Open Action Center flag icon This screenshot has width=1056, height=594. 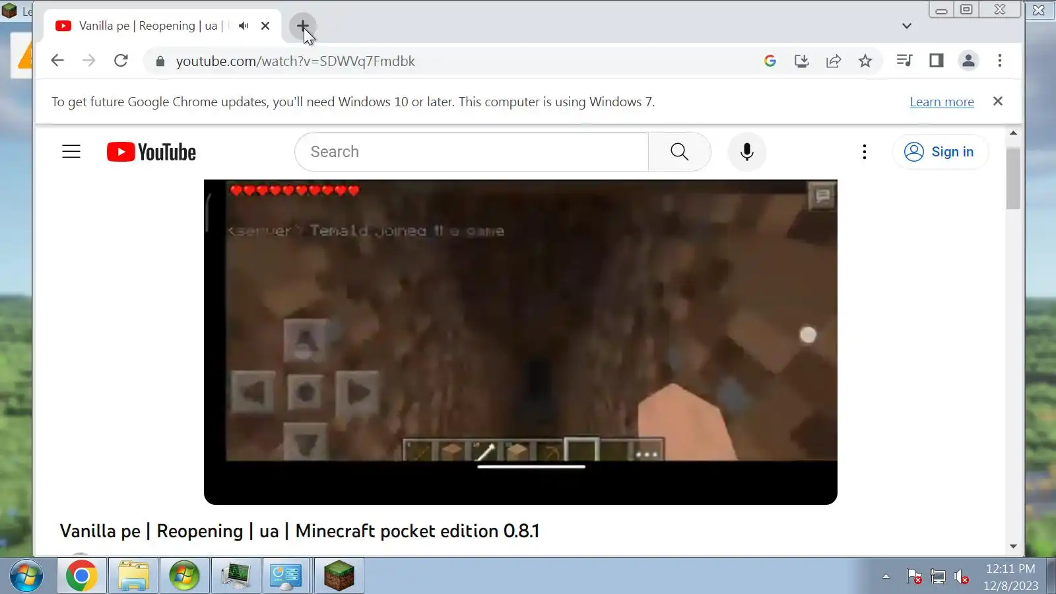click(914, 577)
